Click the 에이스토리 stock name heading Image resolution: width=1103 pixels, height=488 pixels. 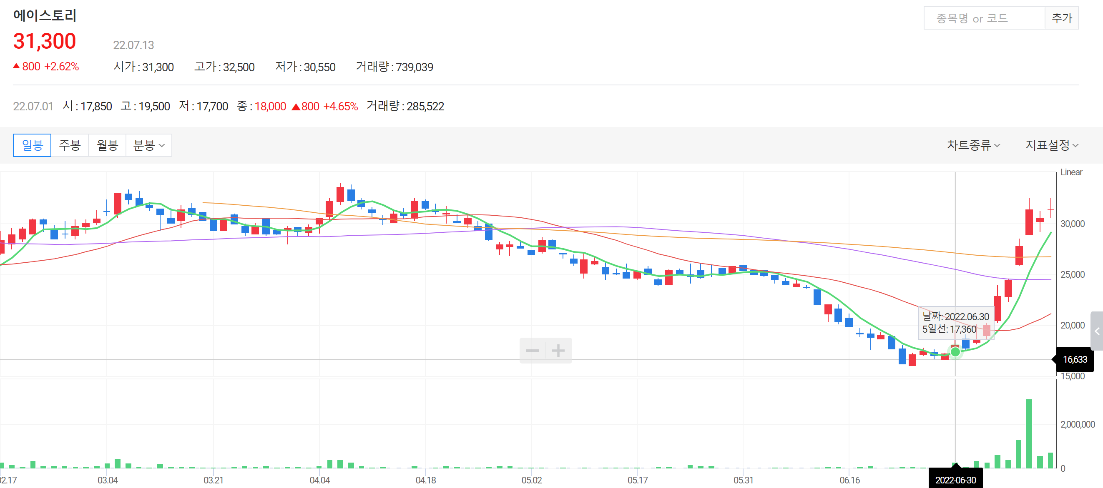[45, 15]
